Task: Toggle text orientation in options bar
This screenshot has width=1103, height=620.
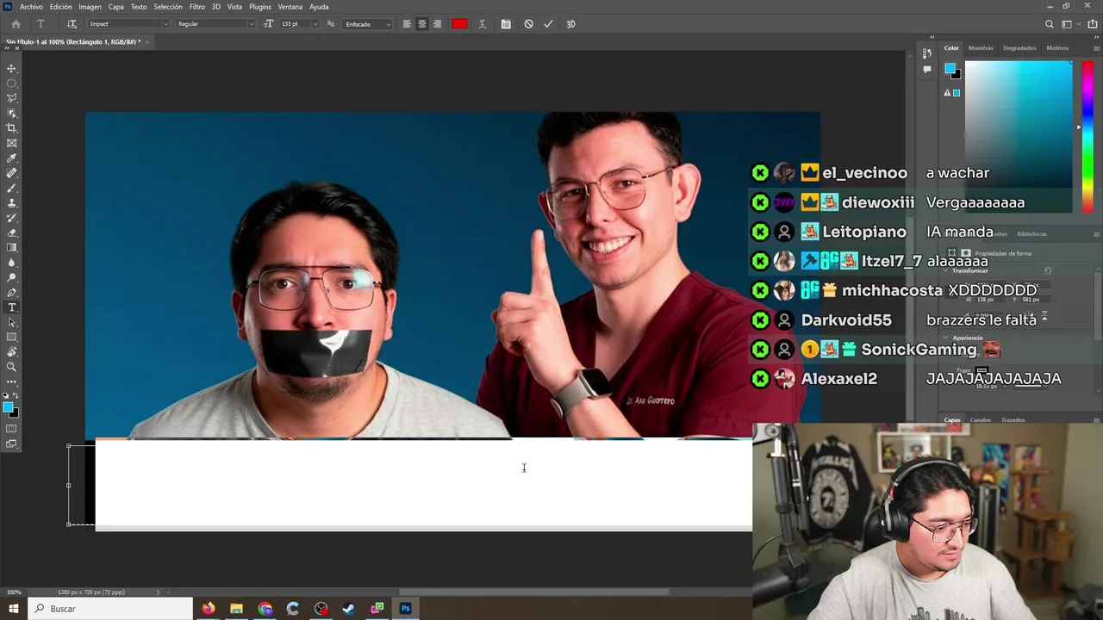Action: (x=72, y=24)
